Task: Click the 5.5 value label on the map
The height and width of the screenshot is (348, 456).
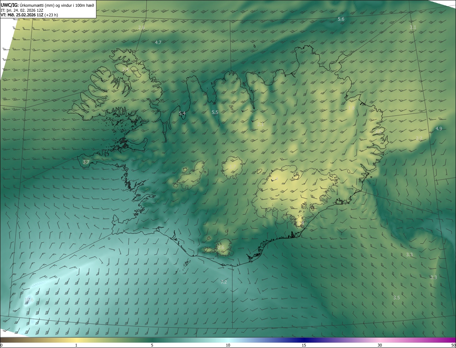Action: (x=215, y=112)
